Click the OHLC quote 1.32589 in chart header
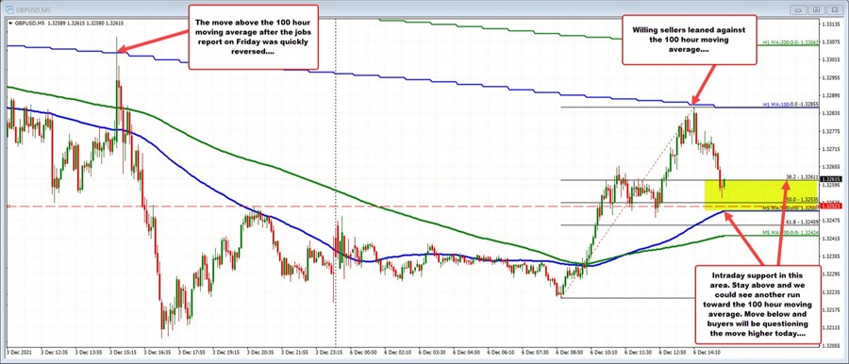Viewport: 849px width, 364px height. tap(56, 24)
